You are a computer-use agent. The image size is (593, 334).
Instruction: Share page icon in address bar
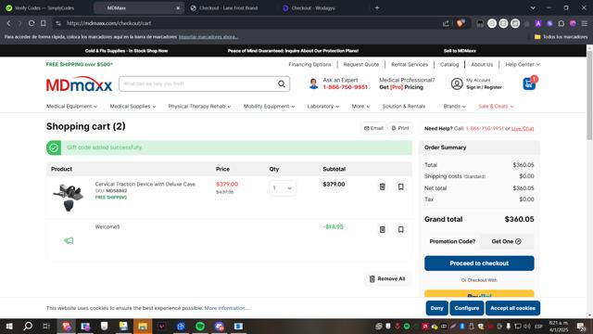pos(446,23)
